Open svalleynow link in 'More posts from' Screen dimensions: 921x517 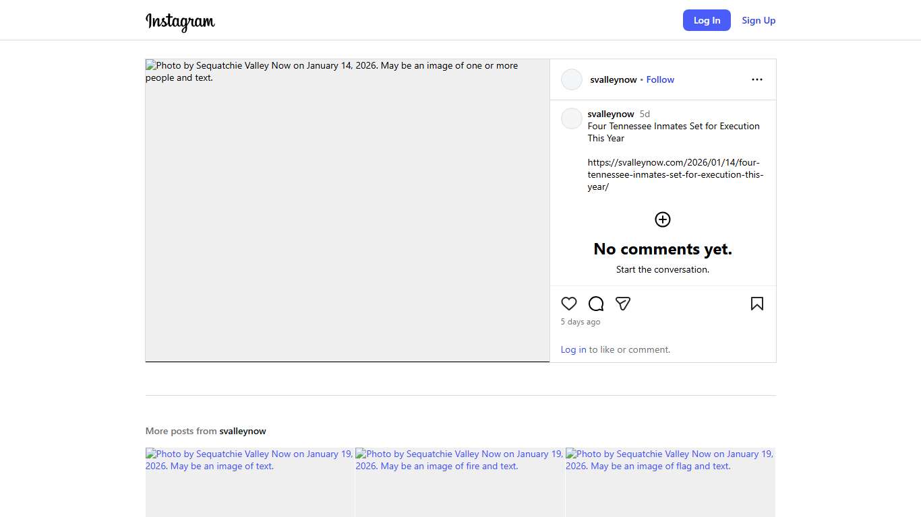tap(243, 431)
